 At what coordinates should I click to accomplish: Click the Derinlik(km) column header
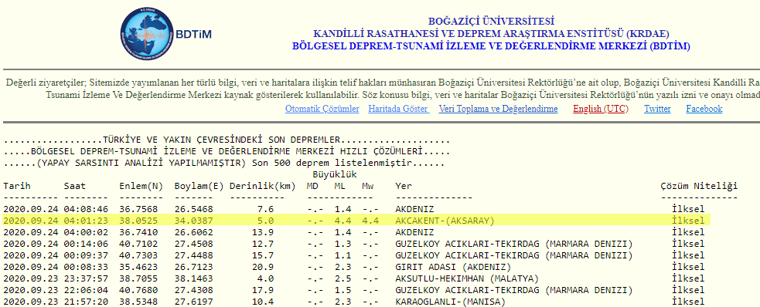(x=263, y=186)
